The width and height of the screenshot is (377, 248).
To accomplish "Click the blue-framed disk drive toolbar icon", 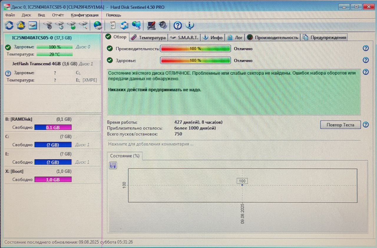I will (x=32, y=26).
